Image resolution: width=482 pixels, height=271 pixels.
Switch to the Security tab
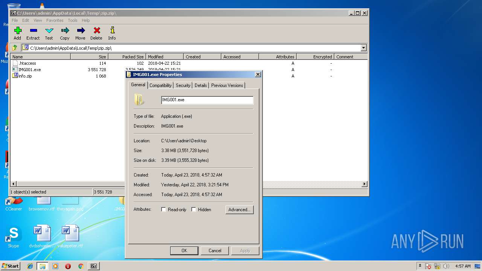[x=183, y=85]
